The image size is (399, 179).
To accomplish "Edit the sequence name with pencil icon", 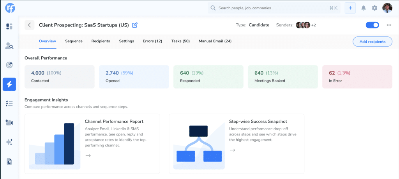I will [135, 25].
